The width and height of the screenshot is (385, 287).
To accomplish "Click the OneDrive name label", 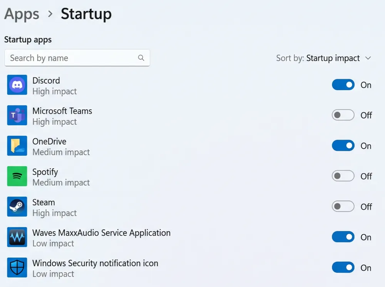I will (x=49, y=141).
